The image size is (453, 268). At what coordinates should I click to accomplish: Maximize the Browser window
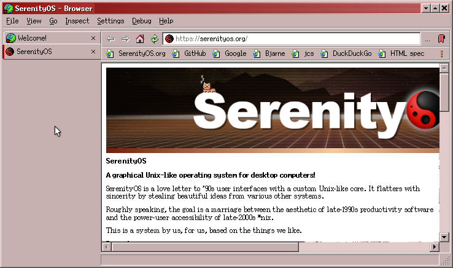[x=435, y=9]
